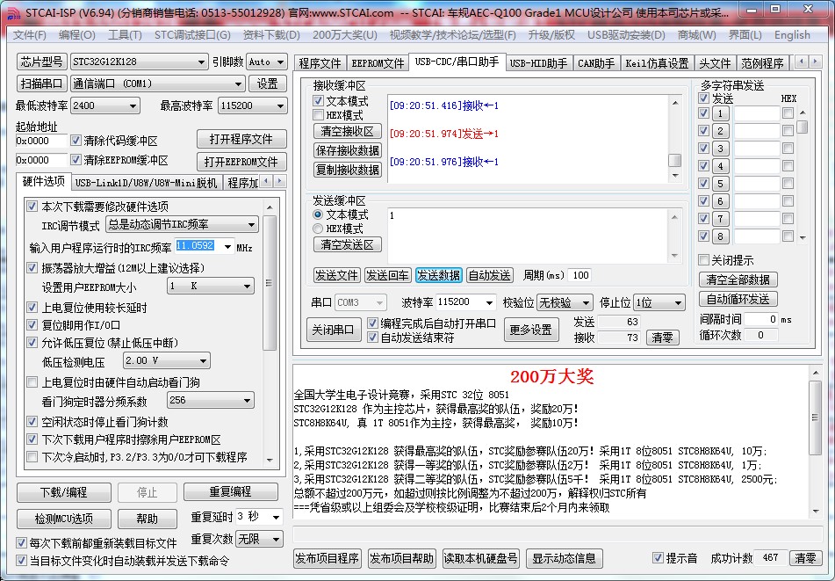Image resolution: width=835 pixels, height=581 pixels.
Task: Toggle 编程完成后自动打开串口 checkbox
Action: click(x=373, y=323)
